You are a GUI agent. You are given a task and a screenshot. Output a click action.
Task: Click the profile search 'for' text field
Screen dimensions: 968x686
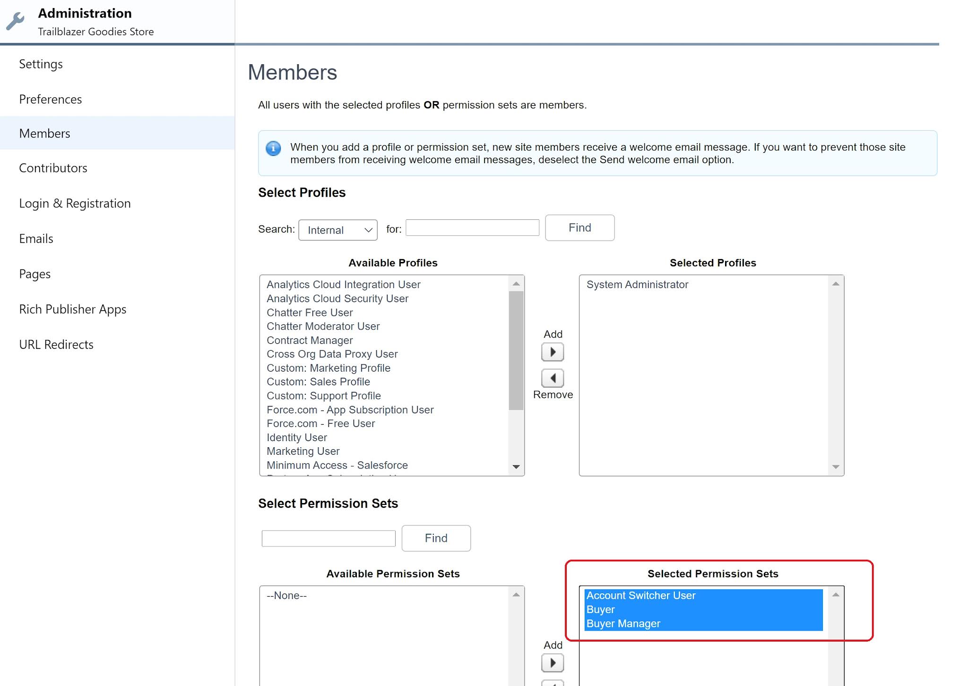click(x=472, y=227)
